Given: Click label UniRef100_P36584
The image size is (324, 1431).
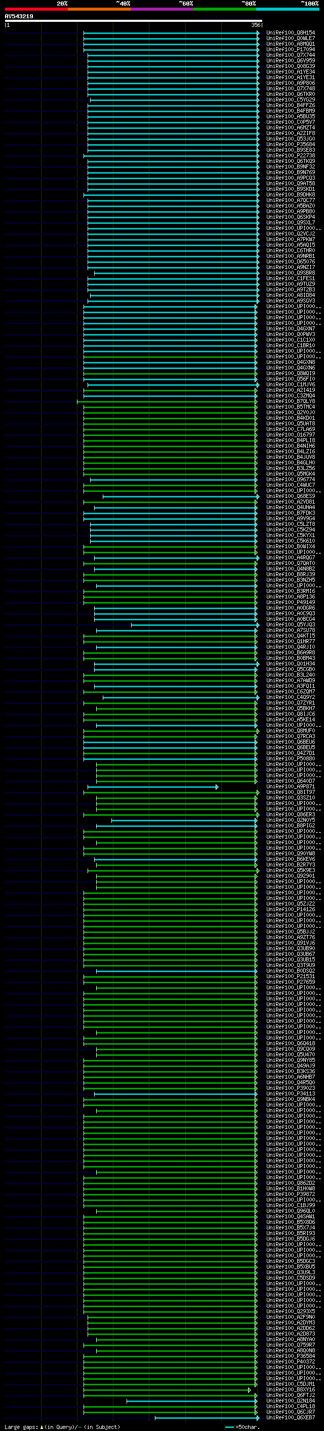Looking at the screenshot, I should (x=290, y=1356).
